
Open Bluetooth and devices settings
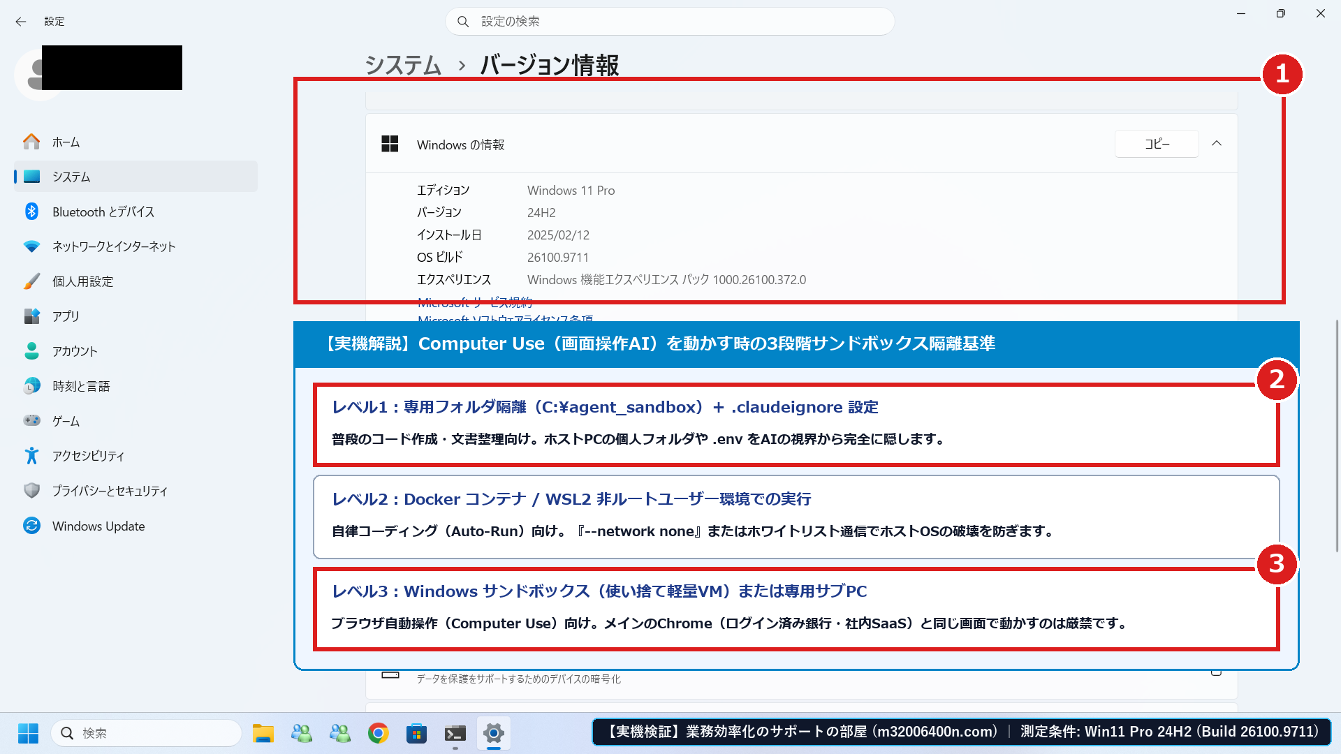(135, 212)
